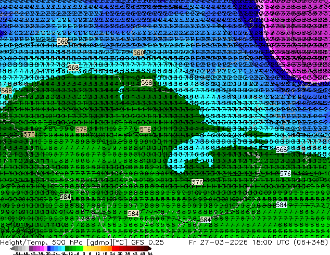Image resolution: width=330 pixels, height=255 pixels.
Task: Click the '[°C]' temperature unit label
Action: tap(120, 242)
